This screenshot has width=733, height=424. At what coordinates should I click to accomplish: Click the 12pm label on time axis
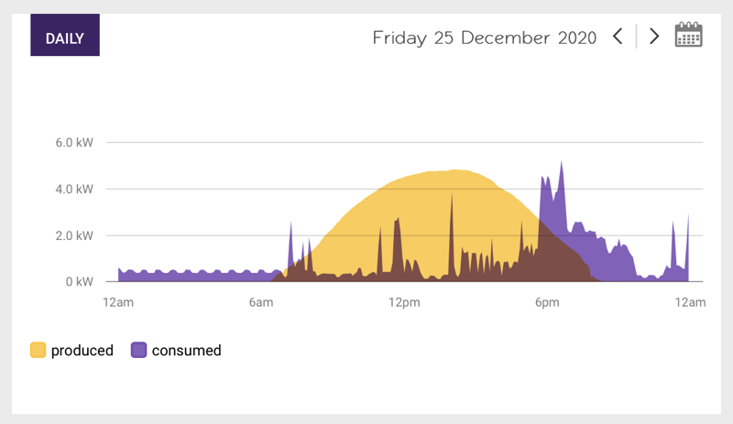(x=404, y=302)
